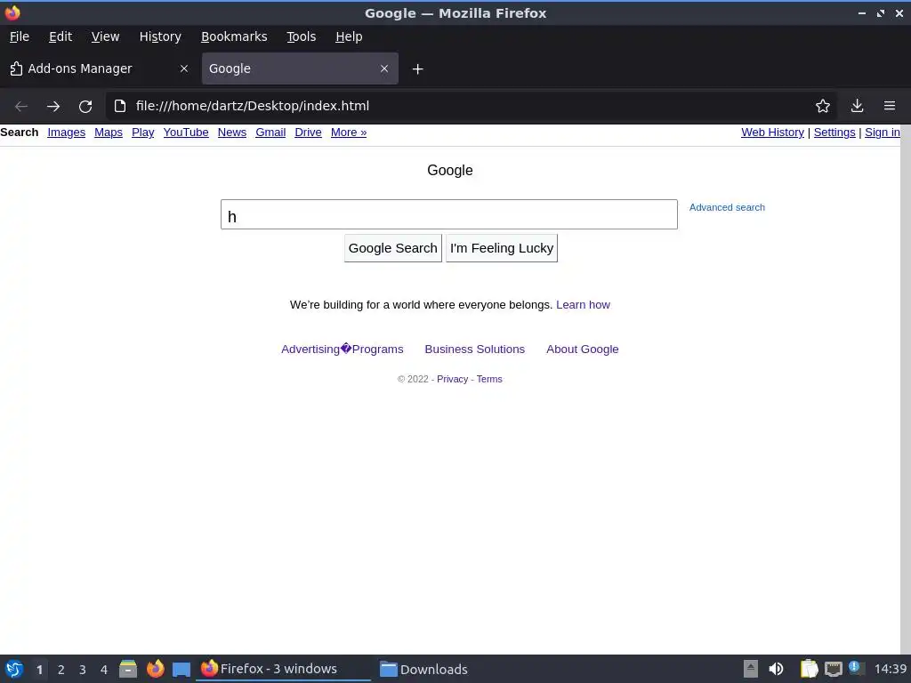Open the volume control in system tray
The width and height of the screenshot is (911, 683).
tap(776, 669)
